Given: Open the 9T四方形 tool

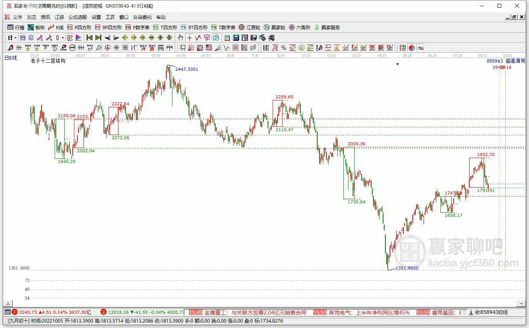Looking at the screenshot, I should (x=194, y=27).
